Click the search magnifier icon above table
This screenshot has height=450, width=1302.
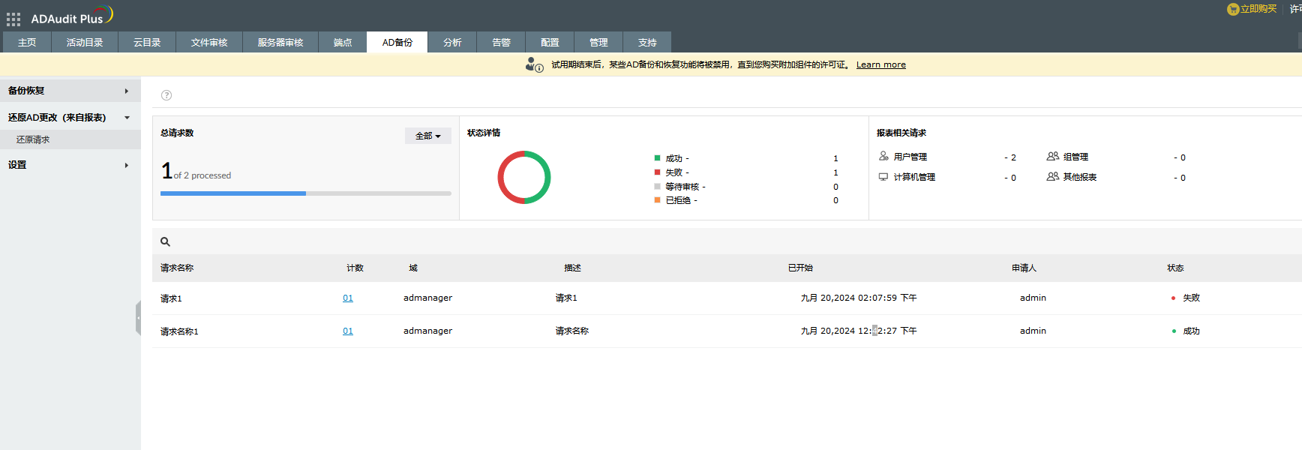(x=166, y=241)
